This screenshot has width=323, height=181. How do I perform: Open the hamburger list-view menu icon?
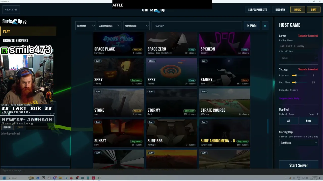265,26
